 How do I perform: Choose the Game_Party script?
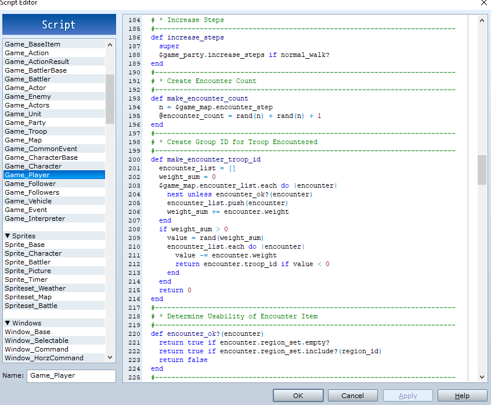pos(55,123)
